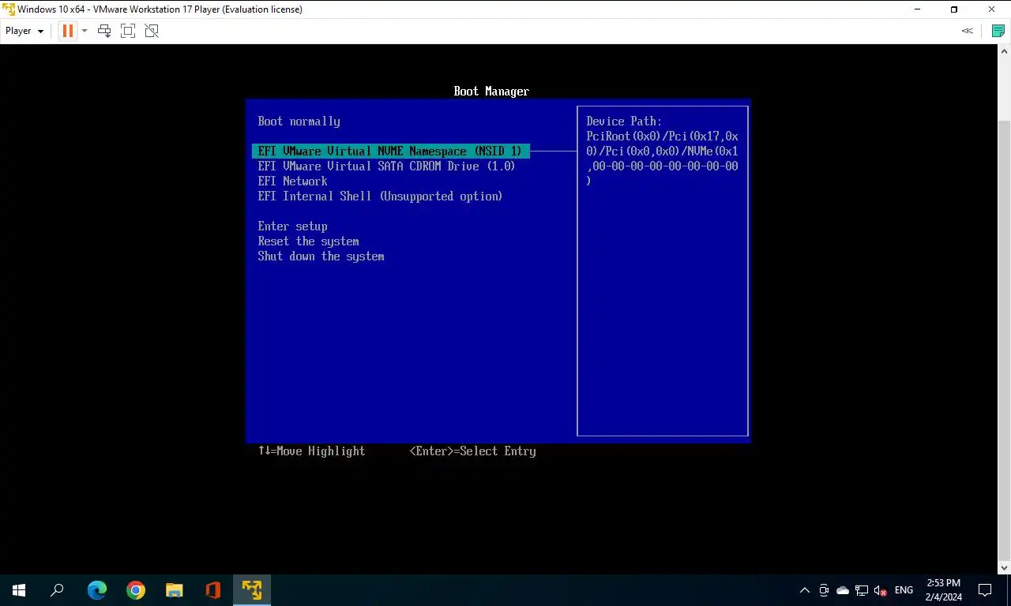
Task: Pause the virtual machine
Action: click(x=67, y=31)
